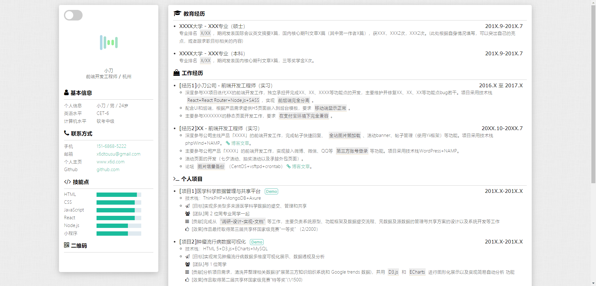This screenshot has height=286, width=596.
Task: Click the megaphone icon before [目标] line
Action: click(187, 206)
